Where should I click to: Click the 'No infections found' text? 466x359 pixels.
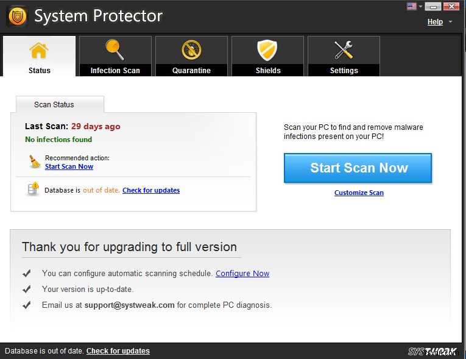[58, 140]
